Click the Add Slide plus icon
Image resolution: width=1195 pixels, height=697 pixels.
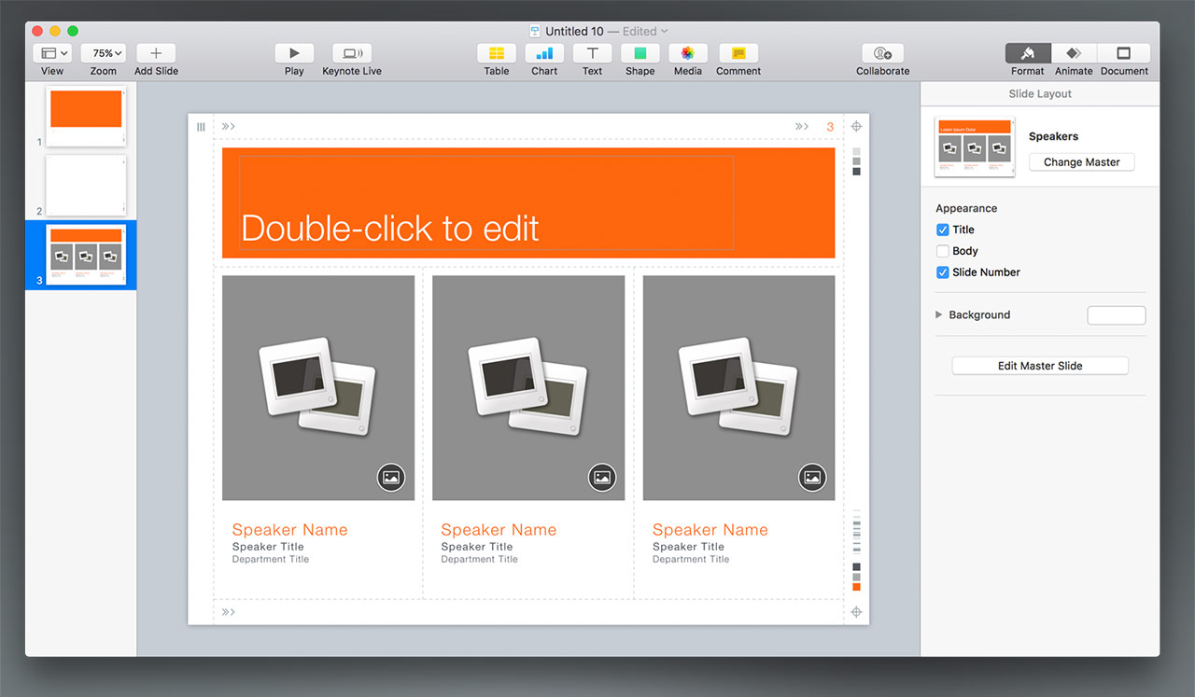tap(156, 54)
